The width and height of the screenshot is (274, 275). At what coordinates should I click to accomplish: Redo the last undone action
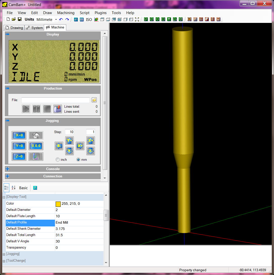(67, 19)
